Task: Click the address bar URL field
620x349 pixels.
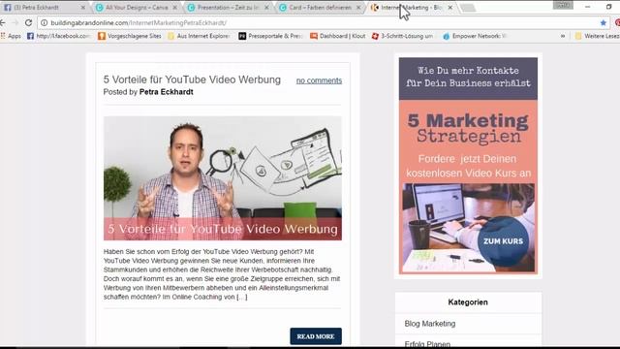Action: tap(324, 23)
